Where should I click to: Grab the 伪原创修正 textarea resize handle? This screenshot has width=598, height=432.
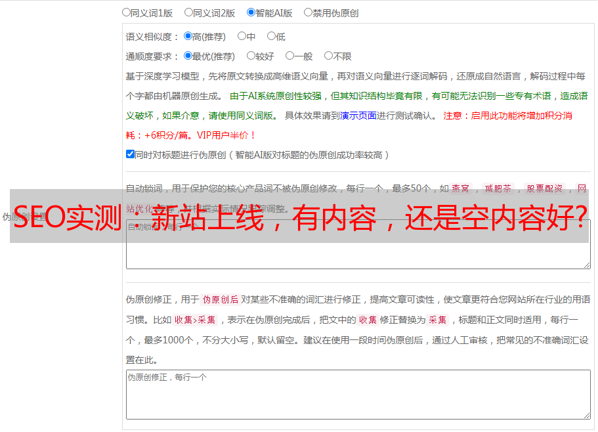click(587, 416)
